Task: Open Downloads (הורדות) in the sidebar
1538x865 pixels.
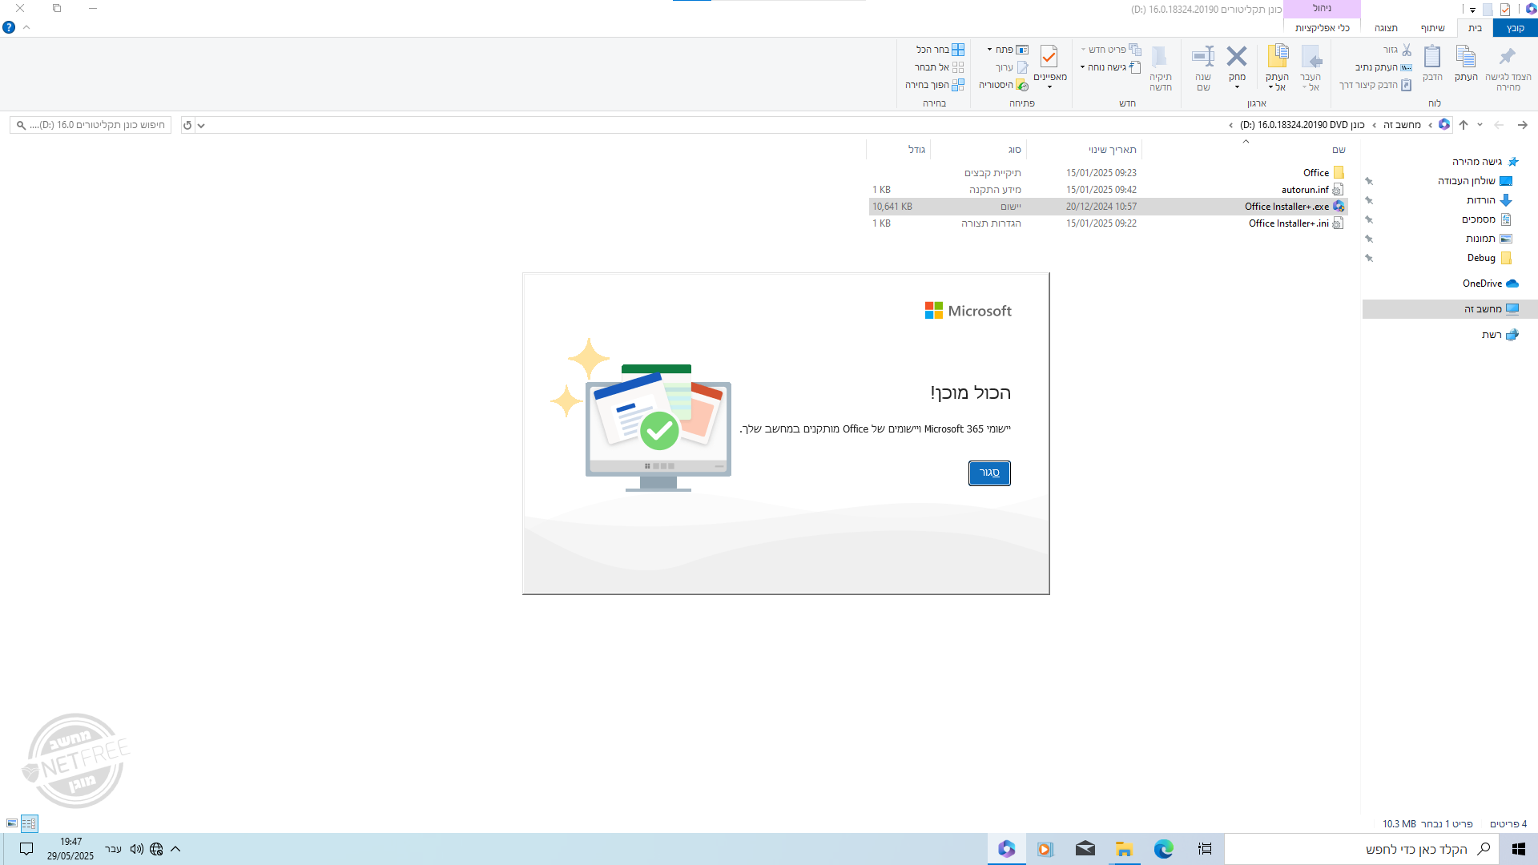Action: pyautogui.click(x=1488, y=200)
